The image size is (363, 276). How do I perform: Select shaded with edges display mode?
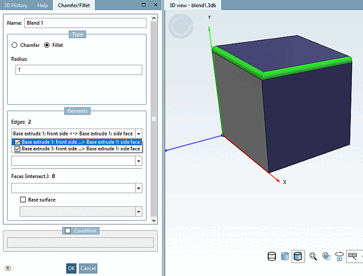point(298,256)
